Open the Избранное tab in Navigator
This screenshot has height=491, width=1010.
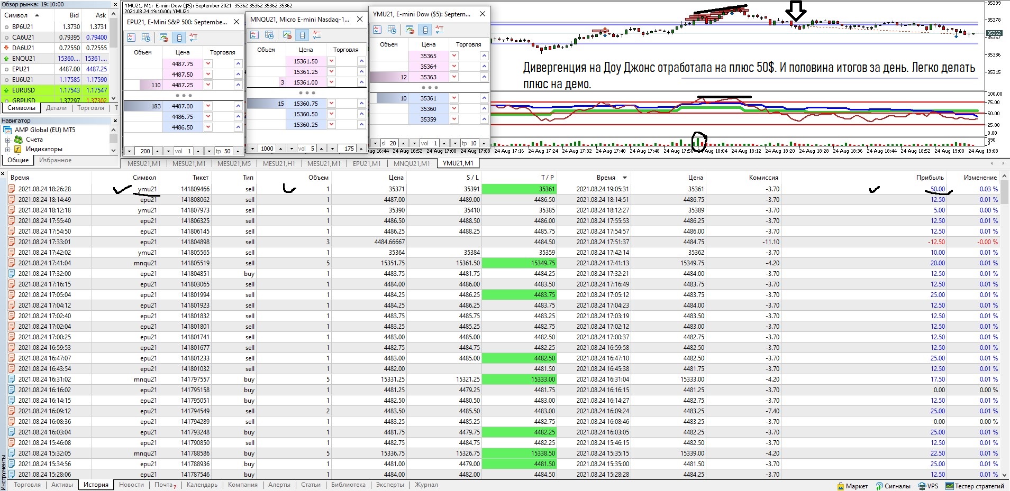point(55,160)
